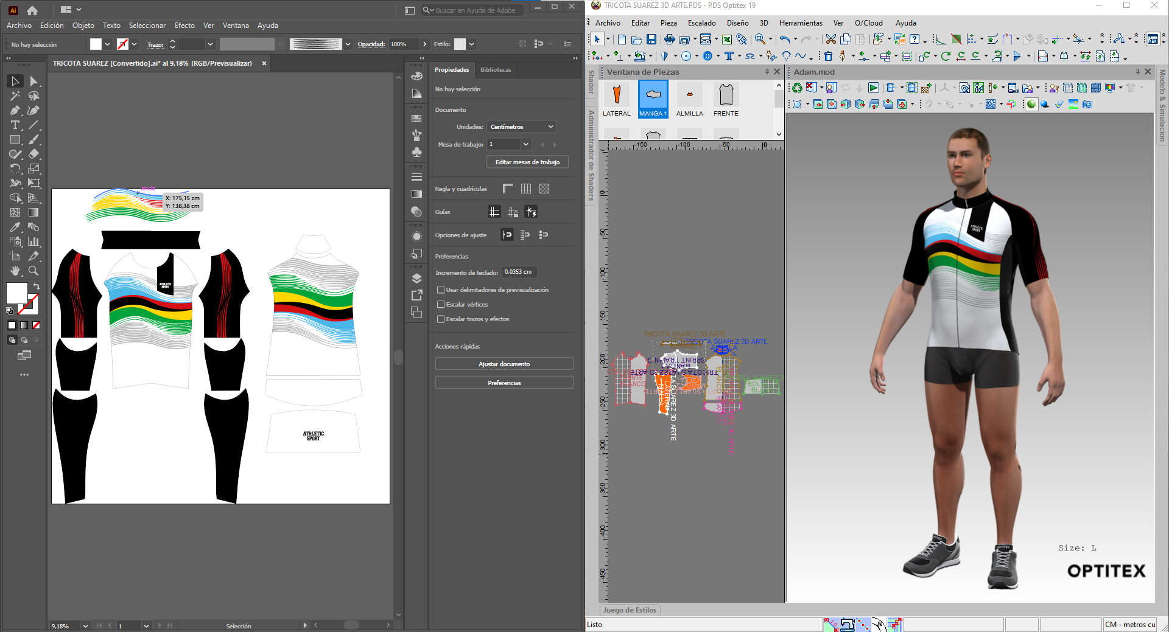The width and height of the screenshot is (1169, 632).
Task: Open the Unidades Centímetros dropdown
Action: pyautogui.click(x=522, y=127)
